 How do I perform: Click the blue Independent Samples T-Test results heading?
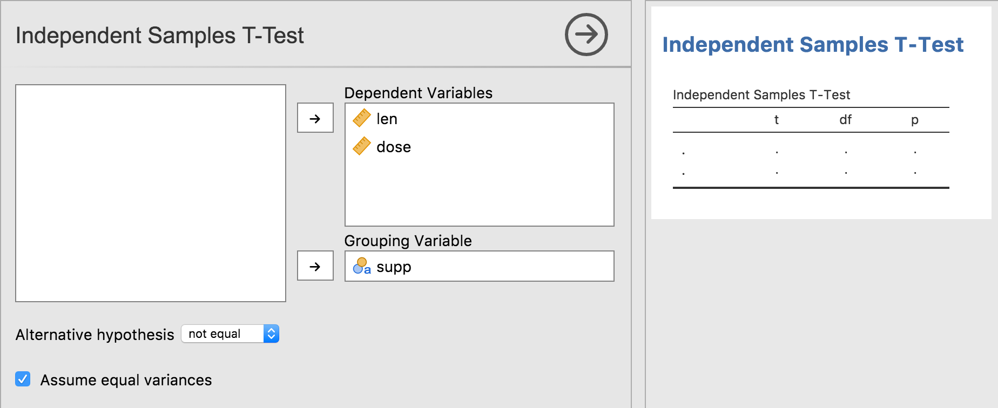tap(812, 45)
